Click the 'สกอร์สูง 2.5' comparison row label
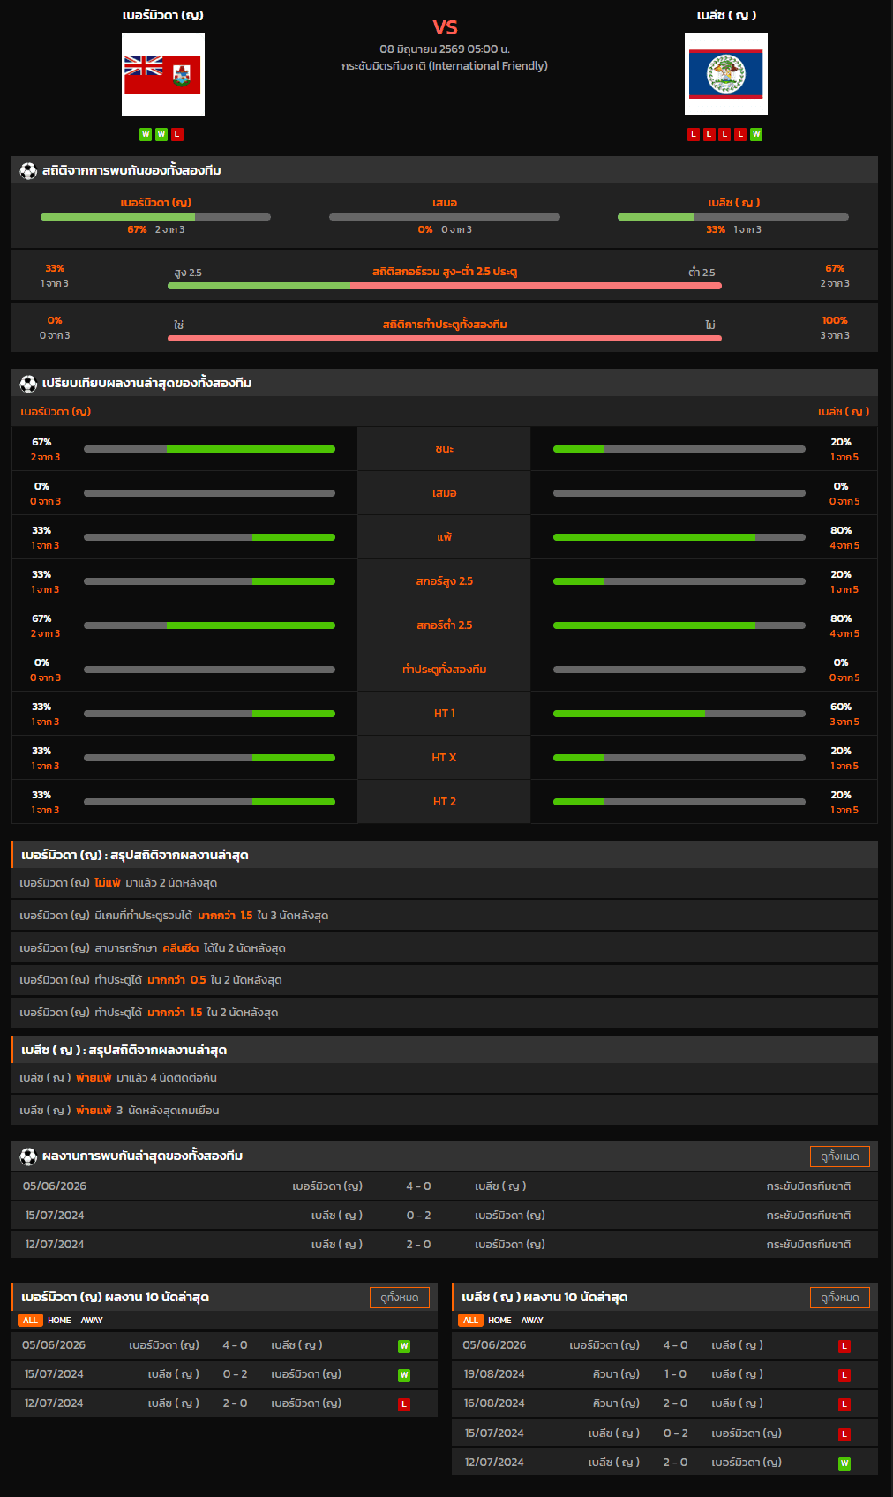 (x=445, y=581)
